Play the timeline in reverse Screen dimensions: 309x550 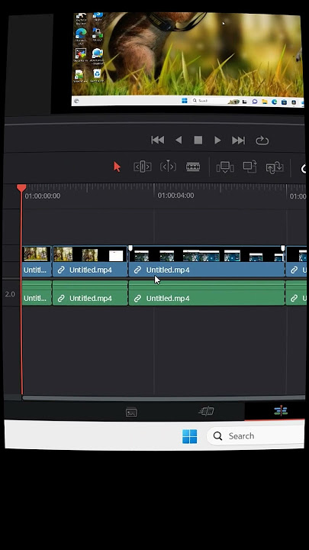[x=179, y=141]
